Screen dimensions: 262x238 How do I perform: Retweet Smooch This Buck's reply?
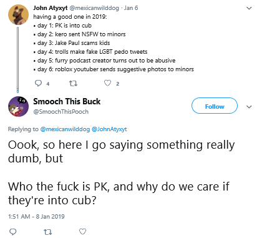point(48,232)
